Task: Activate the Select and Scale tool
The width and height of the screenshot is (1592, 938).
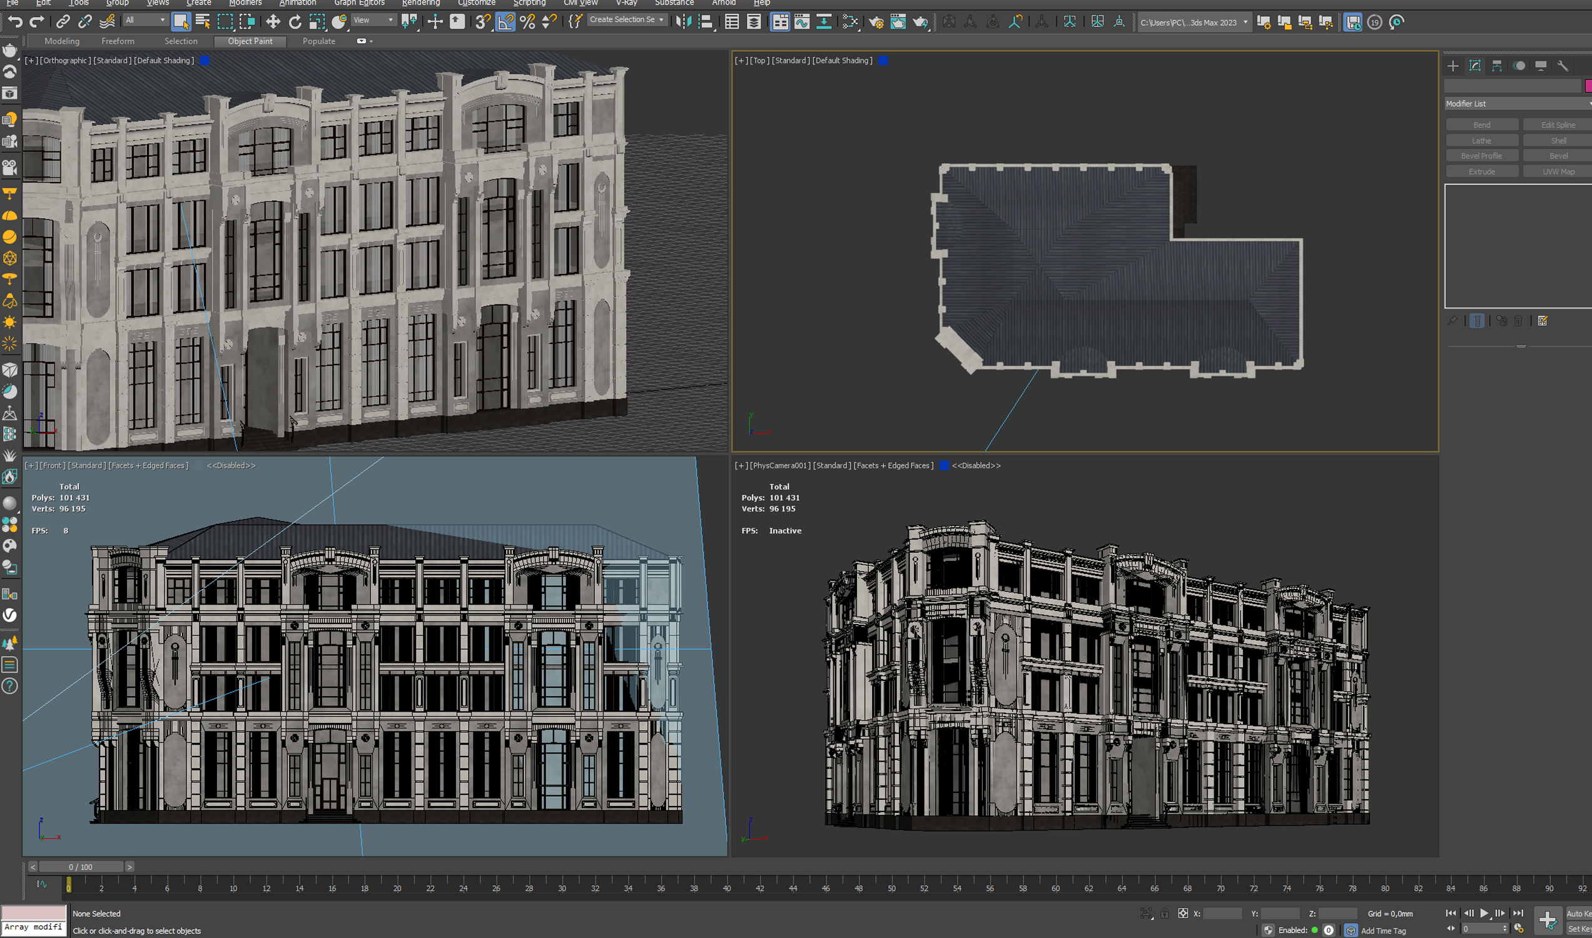Action: click(x=317, y=22)
